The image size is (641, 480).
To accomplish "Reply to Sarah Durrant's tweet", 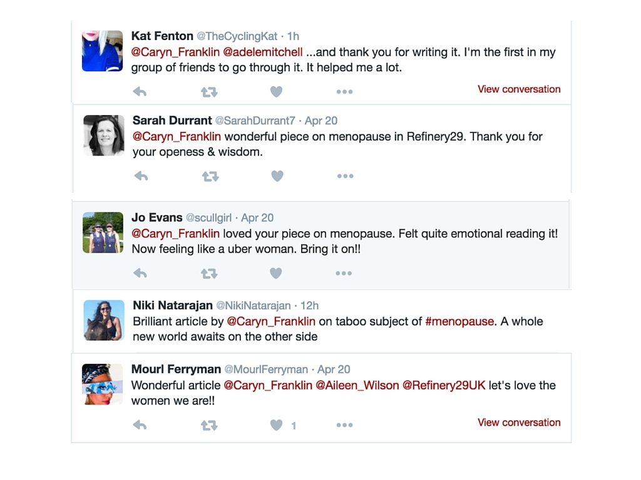I will tap(141, 176).
